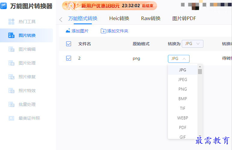This screenshot has height=150, width=232.
Task: Click the scrollbar up arrow in format list
Action: tap(200, 67)
